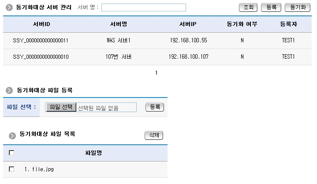This screenshot has width=317, height=184.
Task: Click the file list section arrow icon
Action: coord(13,134)
